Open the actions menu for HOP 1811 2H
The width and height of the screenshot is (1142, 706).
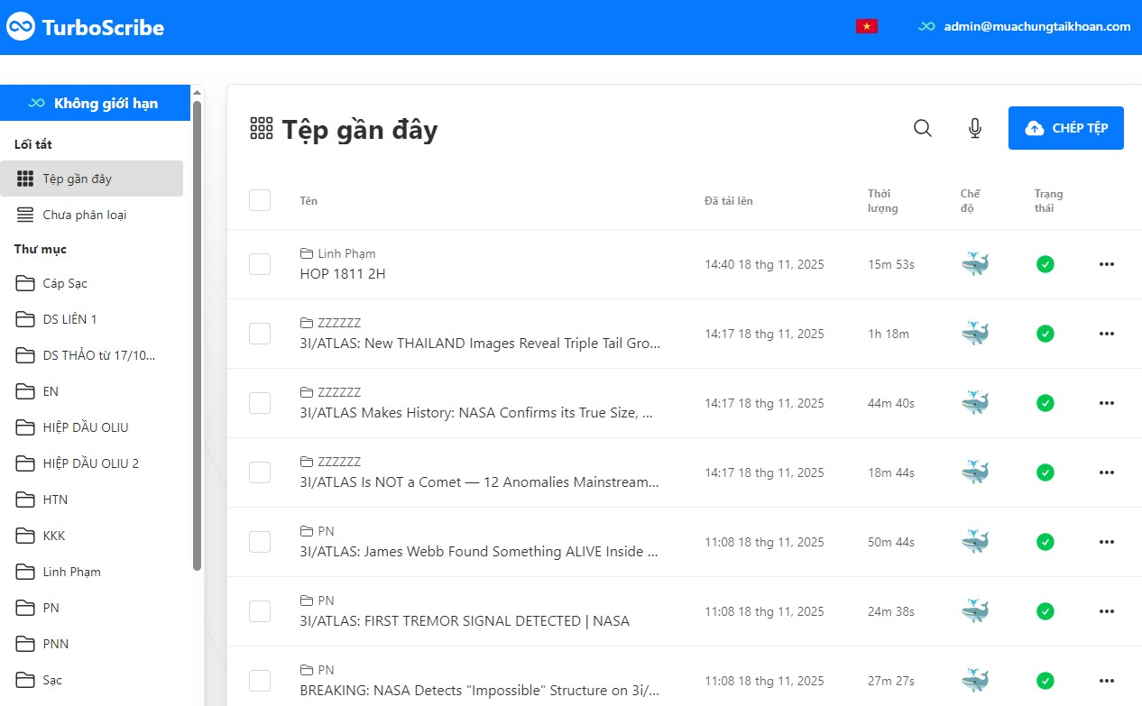(1107, 264)
